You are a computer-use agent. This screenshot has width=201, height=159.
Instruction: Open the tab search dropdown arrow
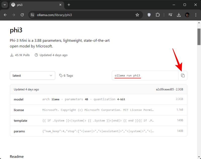pyautogui.click(x=5, y=5)
